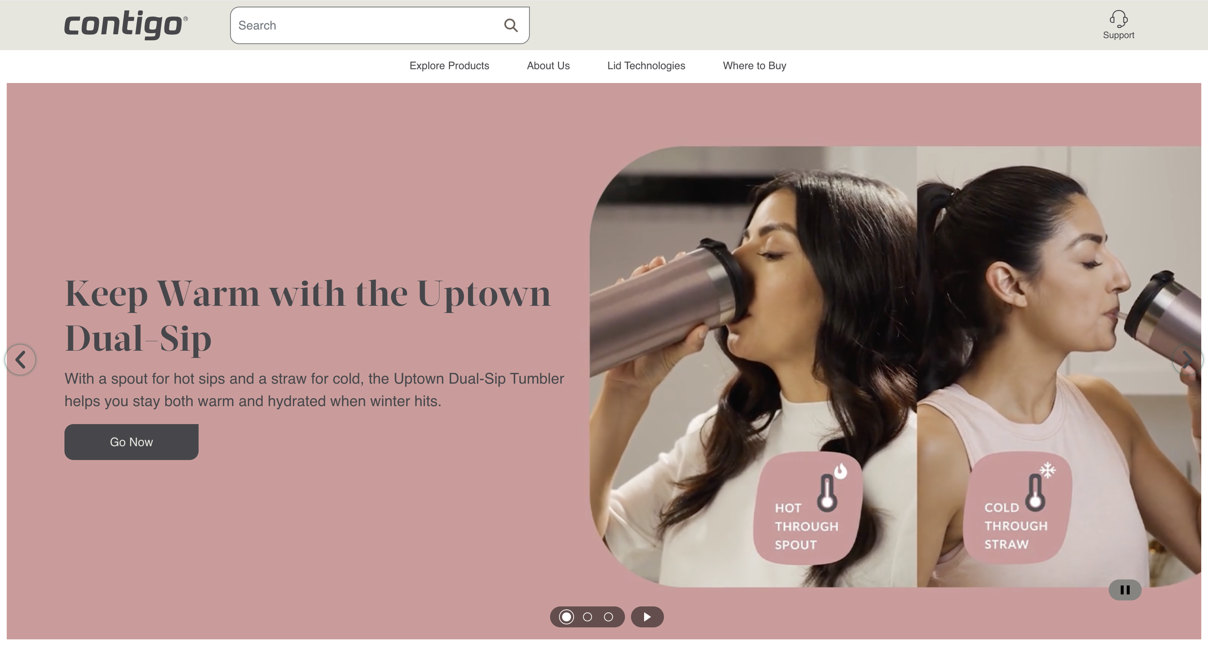Select the third carousel slide dot
This screenshot has height=646, width=1208.
point(609,617)
